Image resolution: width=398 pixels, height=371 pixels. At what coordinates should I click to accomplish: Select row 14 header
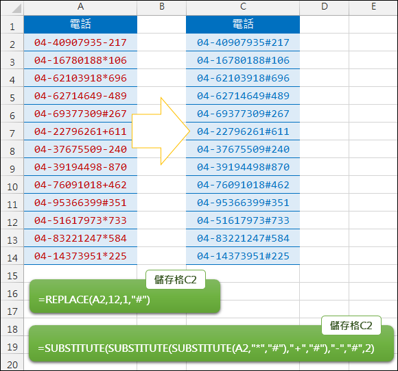[x=12, y=256]
